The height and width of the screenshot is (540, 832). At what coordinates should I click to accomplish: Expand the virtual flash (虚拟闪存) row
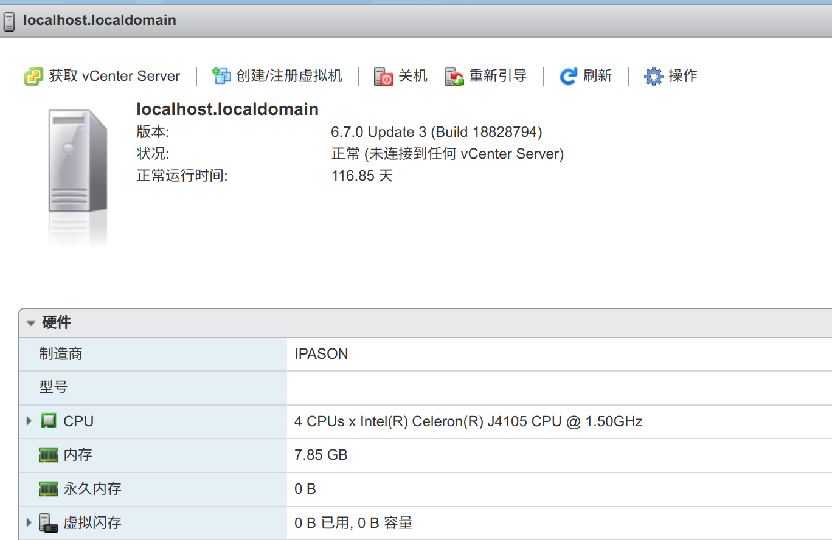point(29,522)
